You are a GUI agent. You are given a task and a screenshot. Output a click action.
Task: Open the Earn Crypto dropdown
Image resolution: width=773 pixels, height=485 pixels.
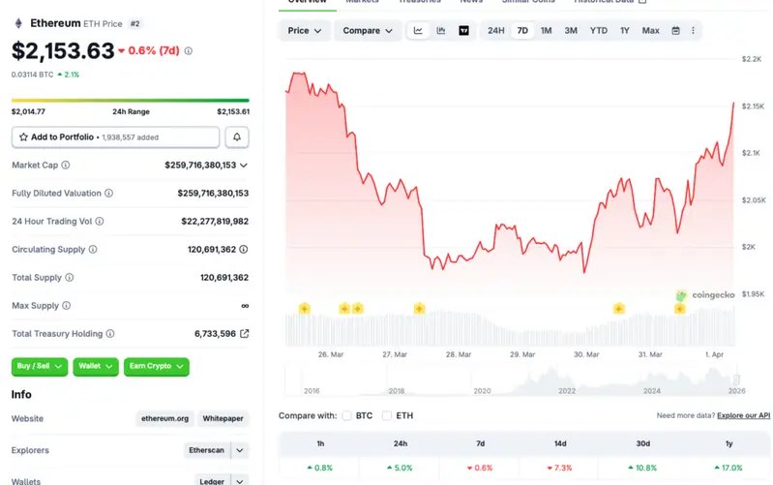pos(157,366)
